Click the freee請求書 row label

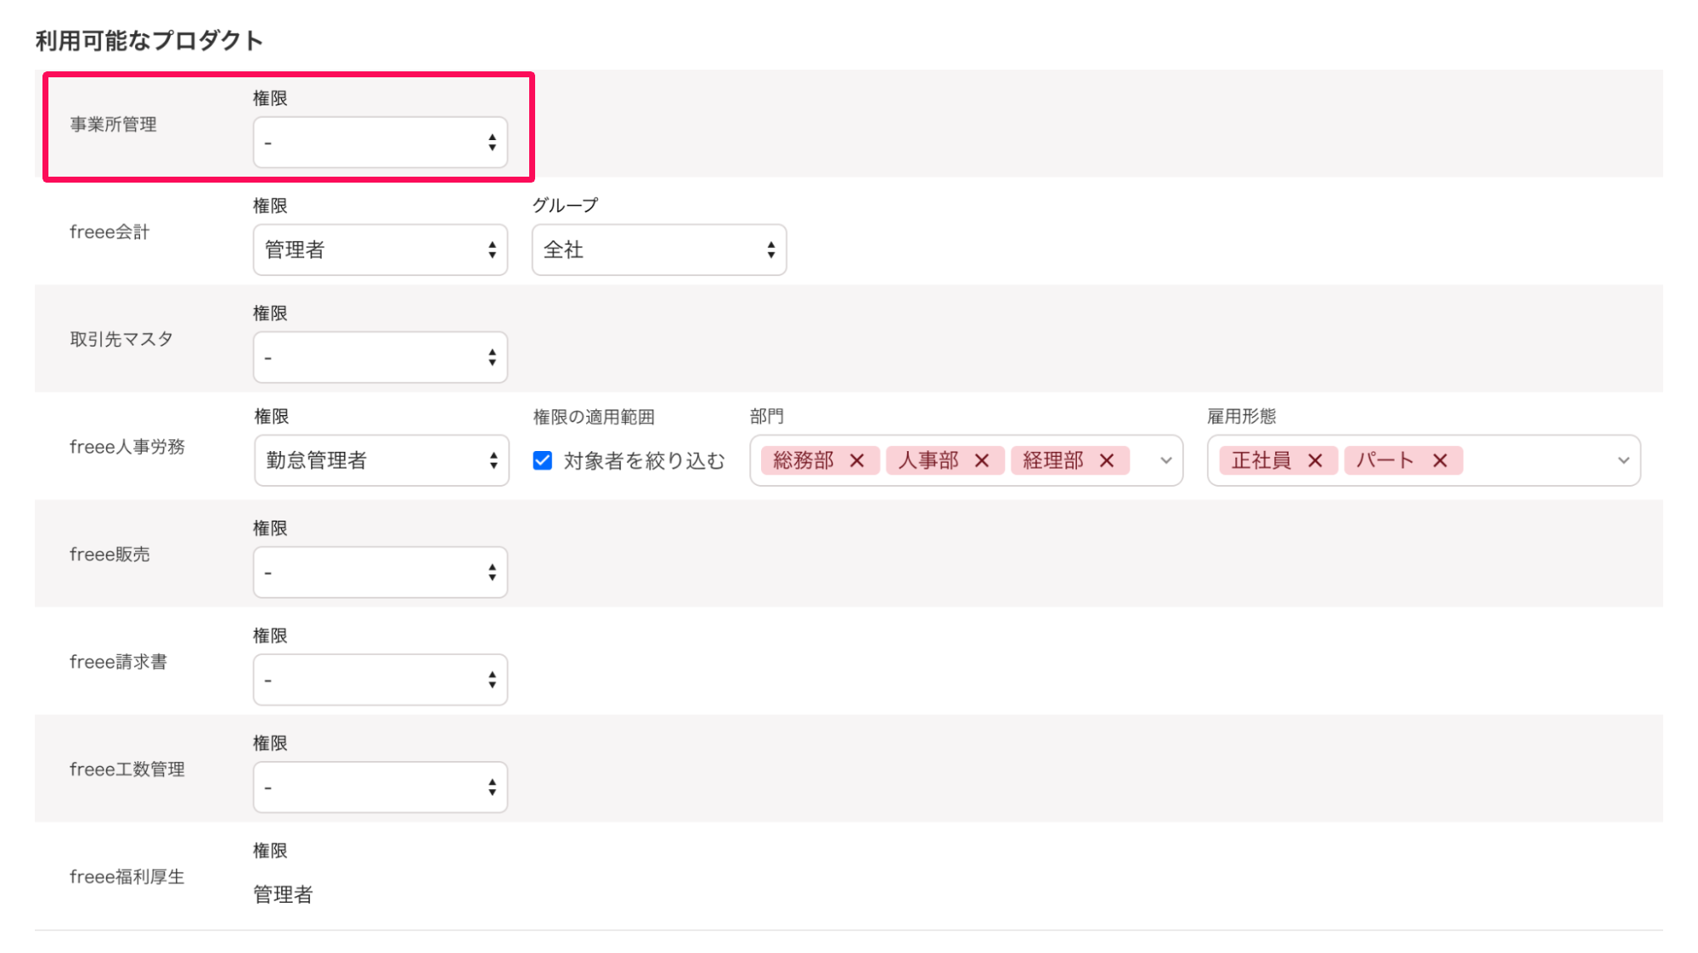118,662
